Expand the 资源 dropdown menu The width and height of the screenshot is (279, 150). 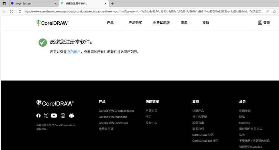(x=185, y=23)
